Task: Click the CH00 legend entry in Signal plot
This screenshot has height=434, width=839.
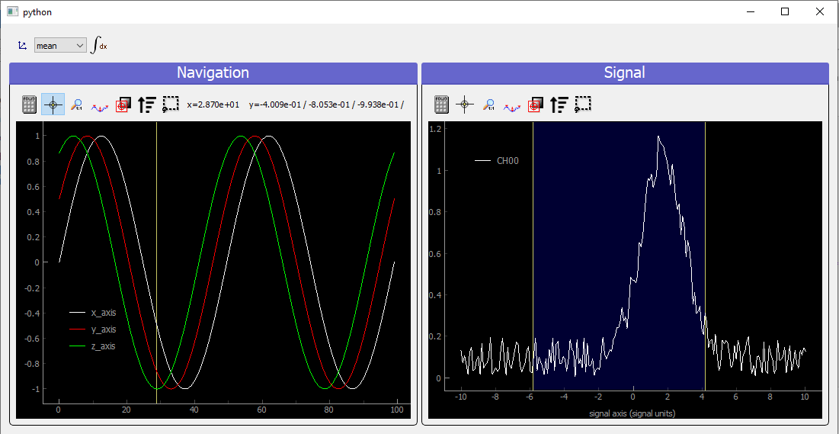Action: 497,160
